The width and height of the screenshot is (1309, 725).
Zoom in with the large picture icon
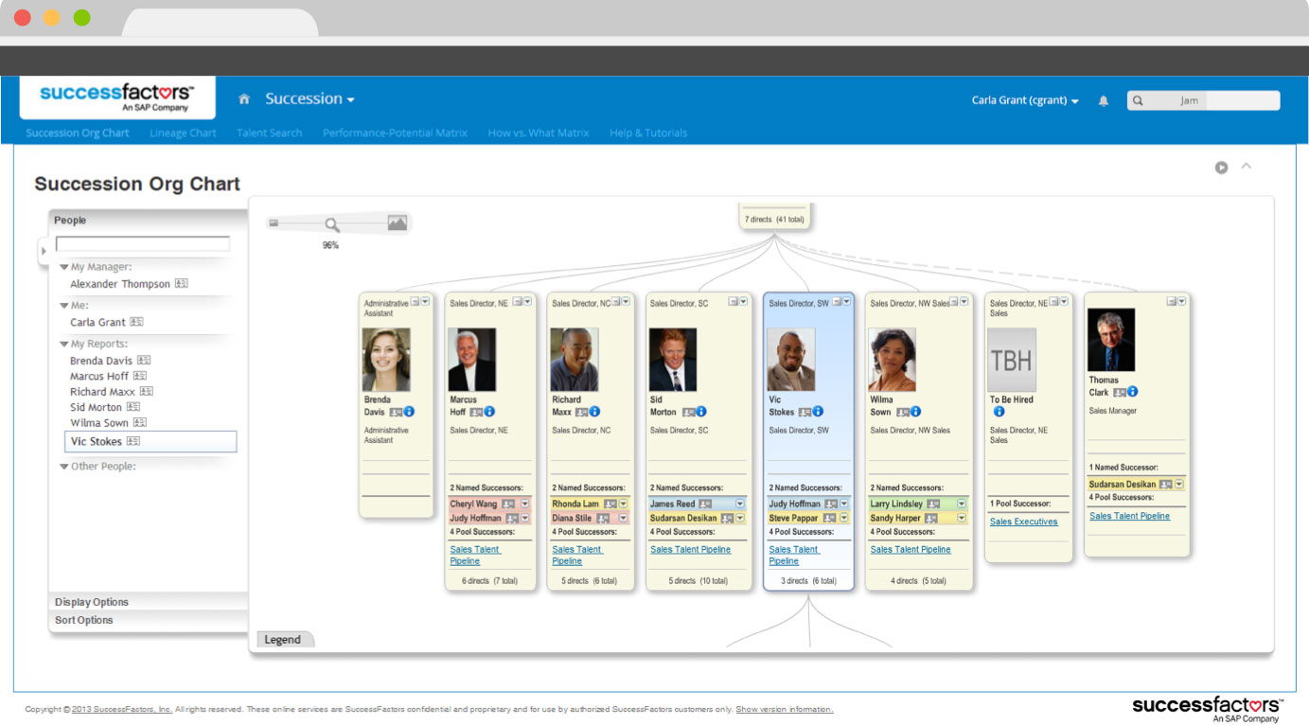click(398, 223)
